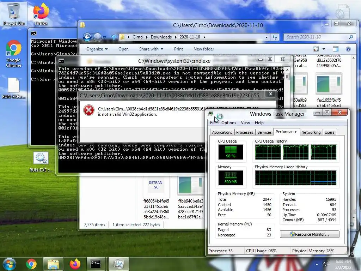Screen dimensions: 361x271
Task: Toggle the Explorer preview pane icon
Action: (x=336, y=49)
